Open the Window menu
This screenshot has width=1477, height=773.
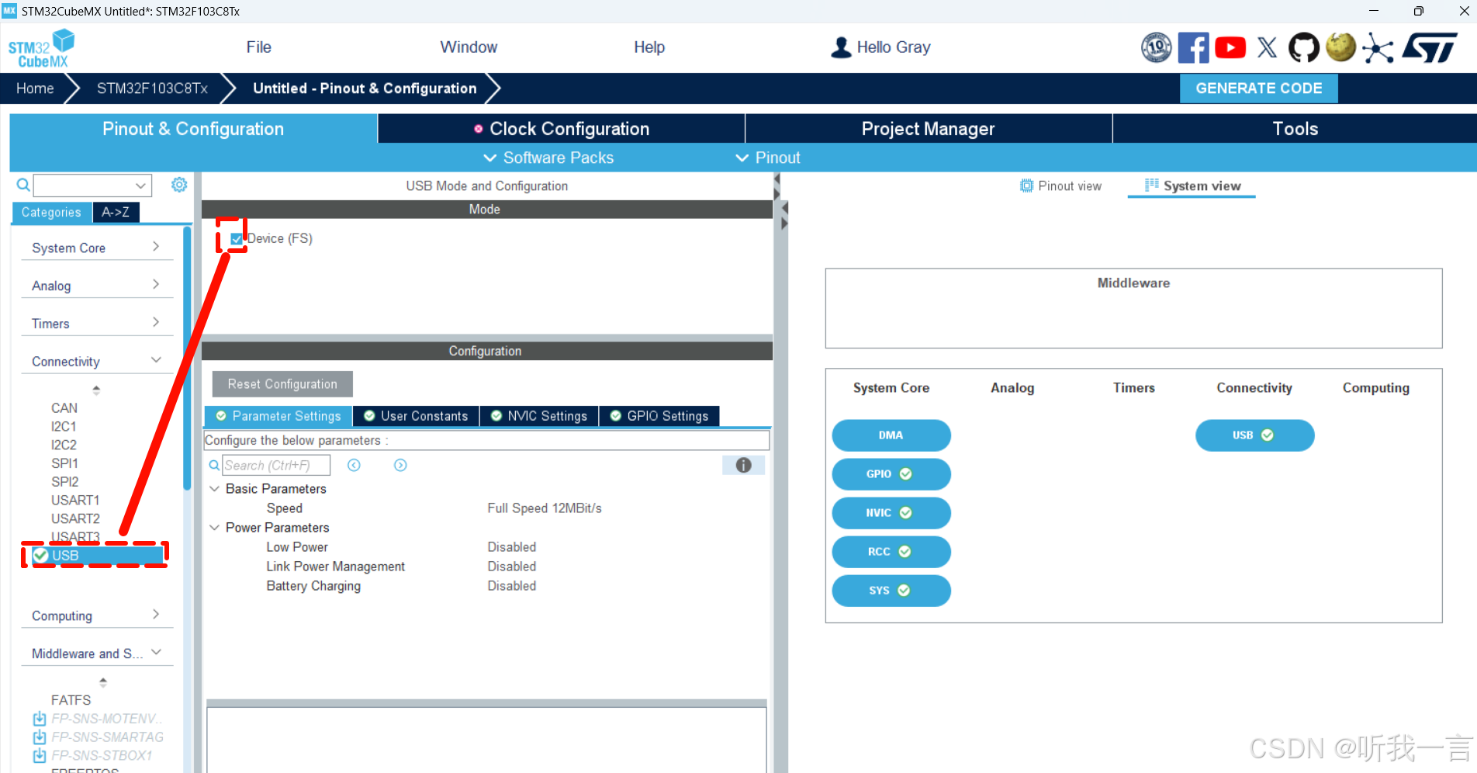click(x=469, y=47)
